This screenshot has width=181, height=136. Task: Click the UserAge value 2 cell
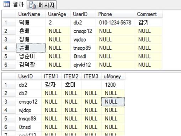pos(58,22)
